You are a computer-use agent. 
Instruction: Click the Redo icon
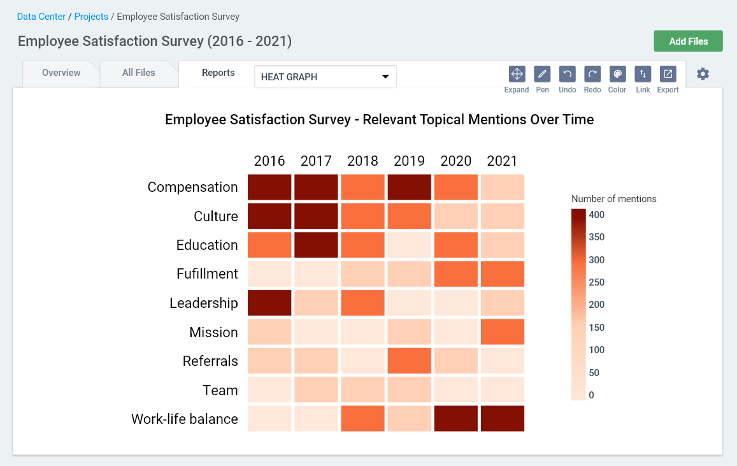coord(592,74)
